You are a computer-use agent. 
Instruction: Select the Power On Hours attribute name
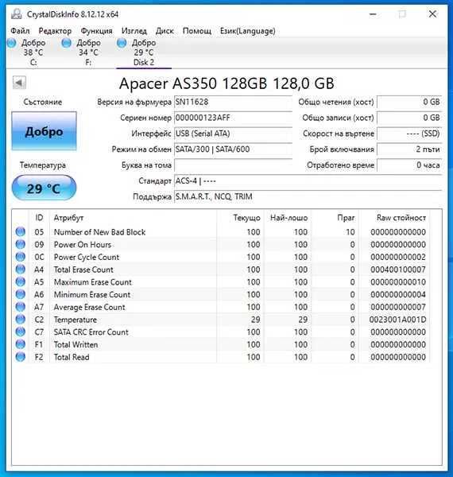[83, 245]
